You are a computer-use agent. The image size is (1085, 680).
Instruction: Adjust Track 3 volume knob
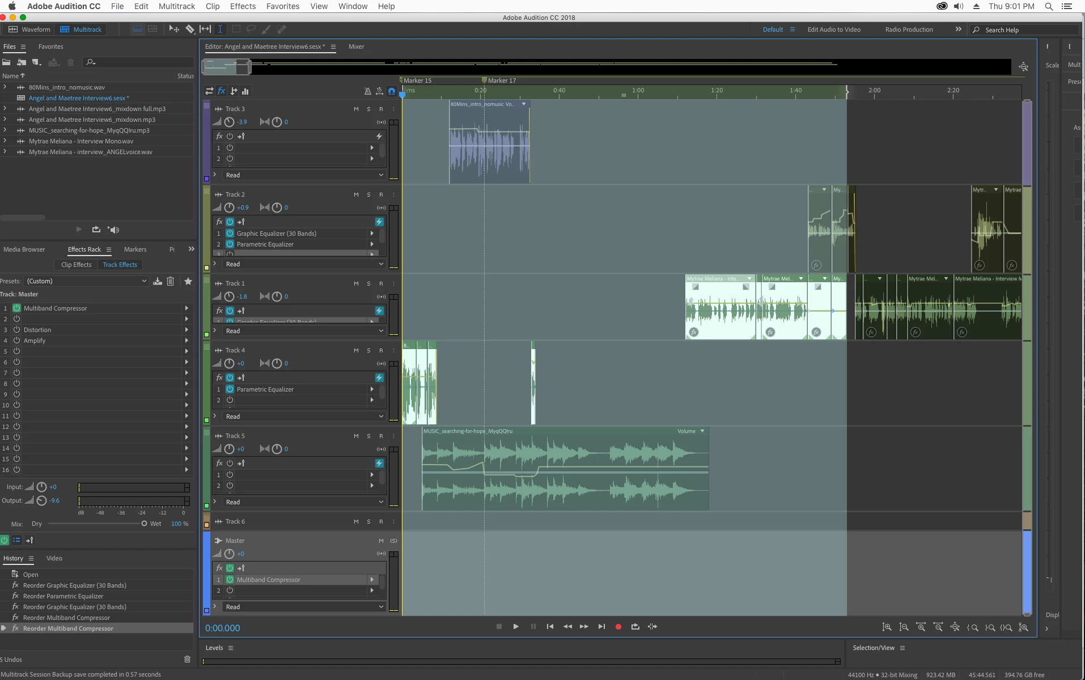[229, 122]
